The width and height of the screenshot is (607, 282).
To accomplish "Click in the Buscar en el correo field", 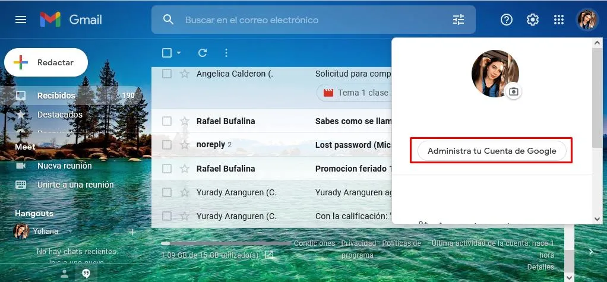I will (314, 20).
